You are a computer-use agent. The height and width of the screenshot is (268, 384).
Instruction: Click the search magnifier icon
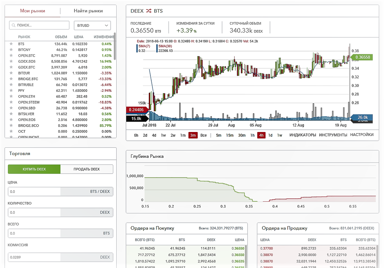(x=14, y=25)
